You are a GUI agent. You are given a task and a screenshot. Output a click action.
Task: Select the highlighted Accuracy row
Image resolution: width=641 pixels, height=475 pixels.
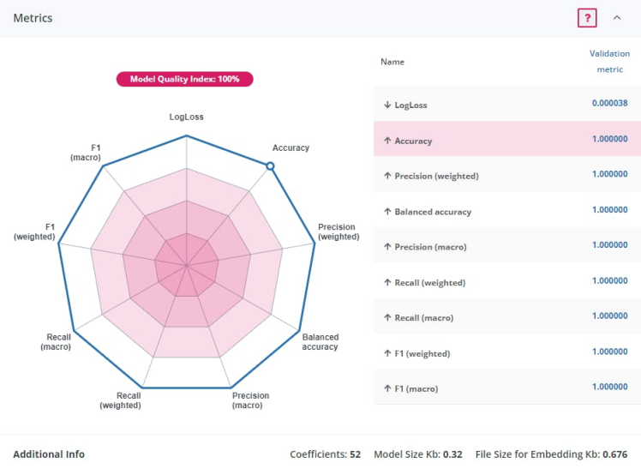point(506,140)
